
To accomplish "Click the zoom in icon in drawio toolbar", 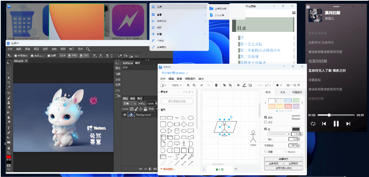I will [x=188, y=85].
